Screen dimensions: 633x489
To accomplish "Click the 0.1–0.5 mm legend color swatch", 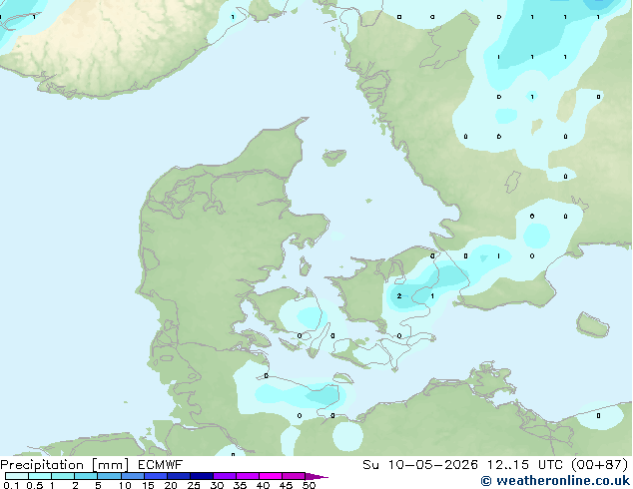I will click(x=17, y=476).
